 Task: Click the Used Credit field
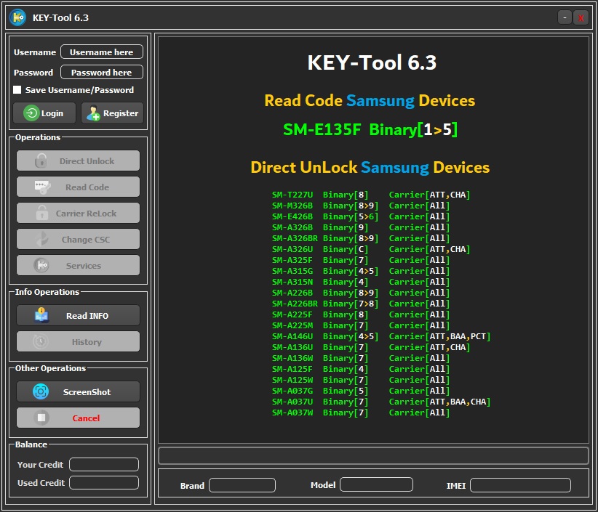(104, 483)
